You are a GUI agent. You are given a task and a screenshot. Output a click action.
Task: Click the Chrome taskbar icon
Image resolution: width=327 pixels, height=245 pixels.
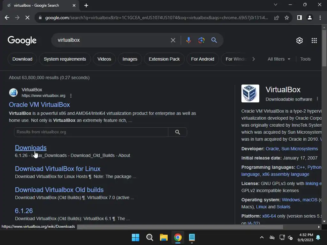(x=178, y=237)
